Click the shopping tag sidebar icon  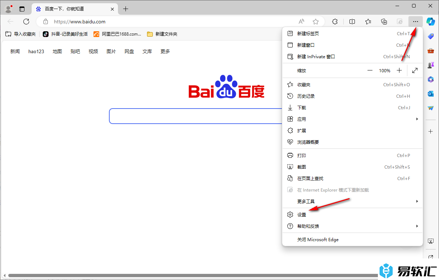tap(431, 36)
